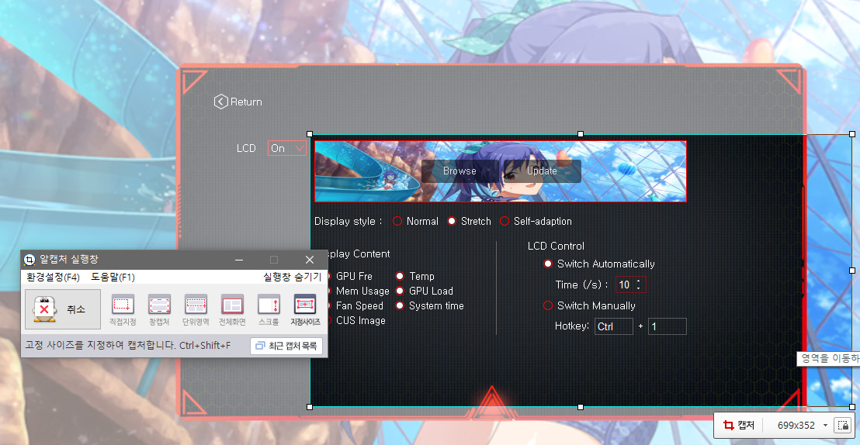Open the 도움말(F1) menu
The image size is (860, 445).
113,277
